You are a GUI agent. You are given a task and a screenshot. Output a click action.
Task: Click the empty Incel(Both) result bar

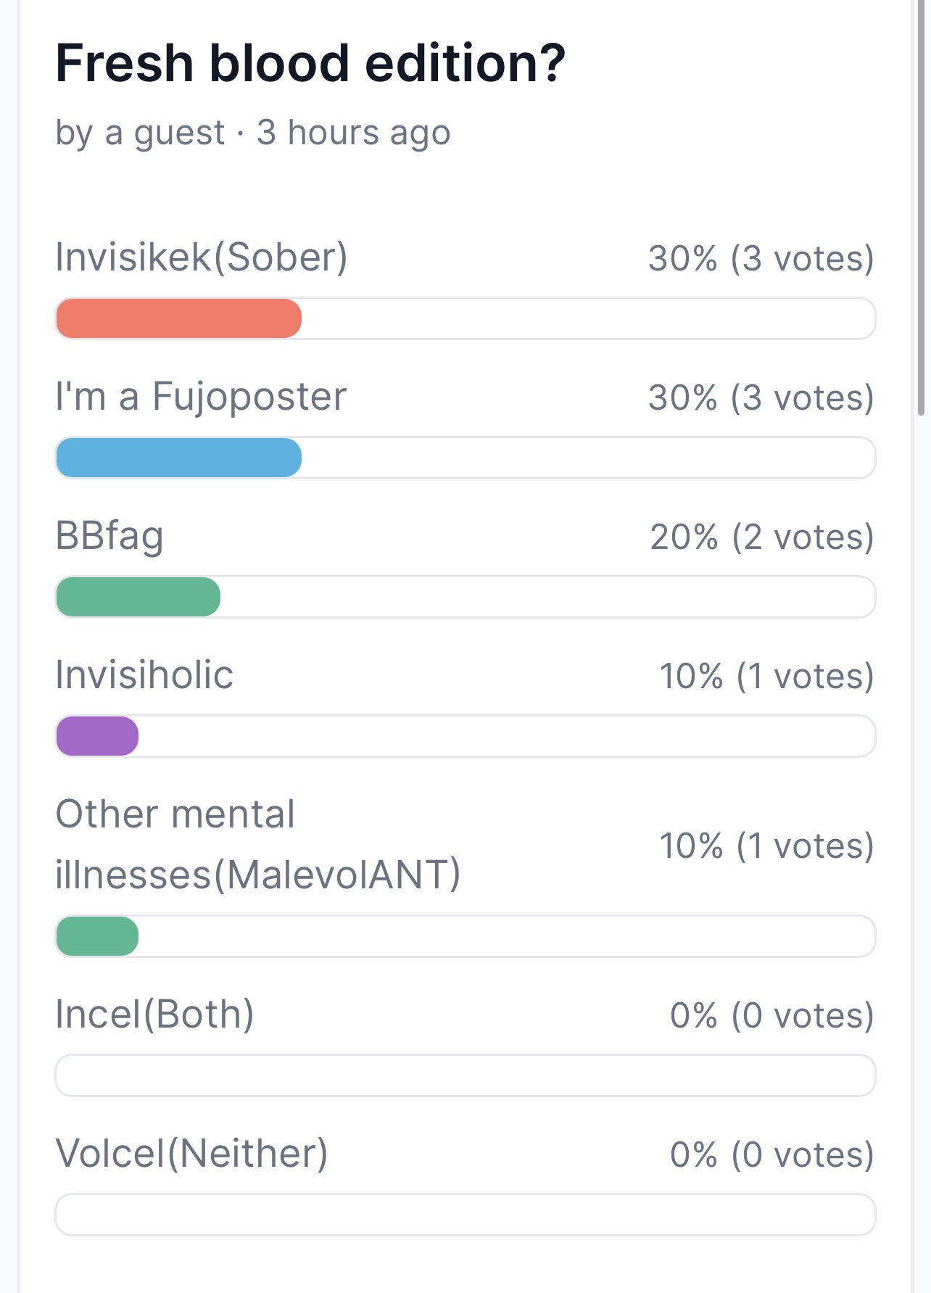tap(465, 1075)
